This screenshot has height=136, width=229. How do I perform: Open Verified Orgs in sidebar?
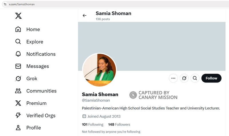pyautogui.click(x=41, y=116)
